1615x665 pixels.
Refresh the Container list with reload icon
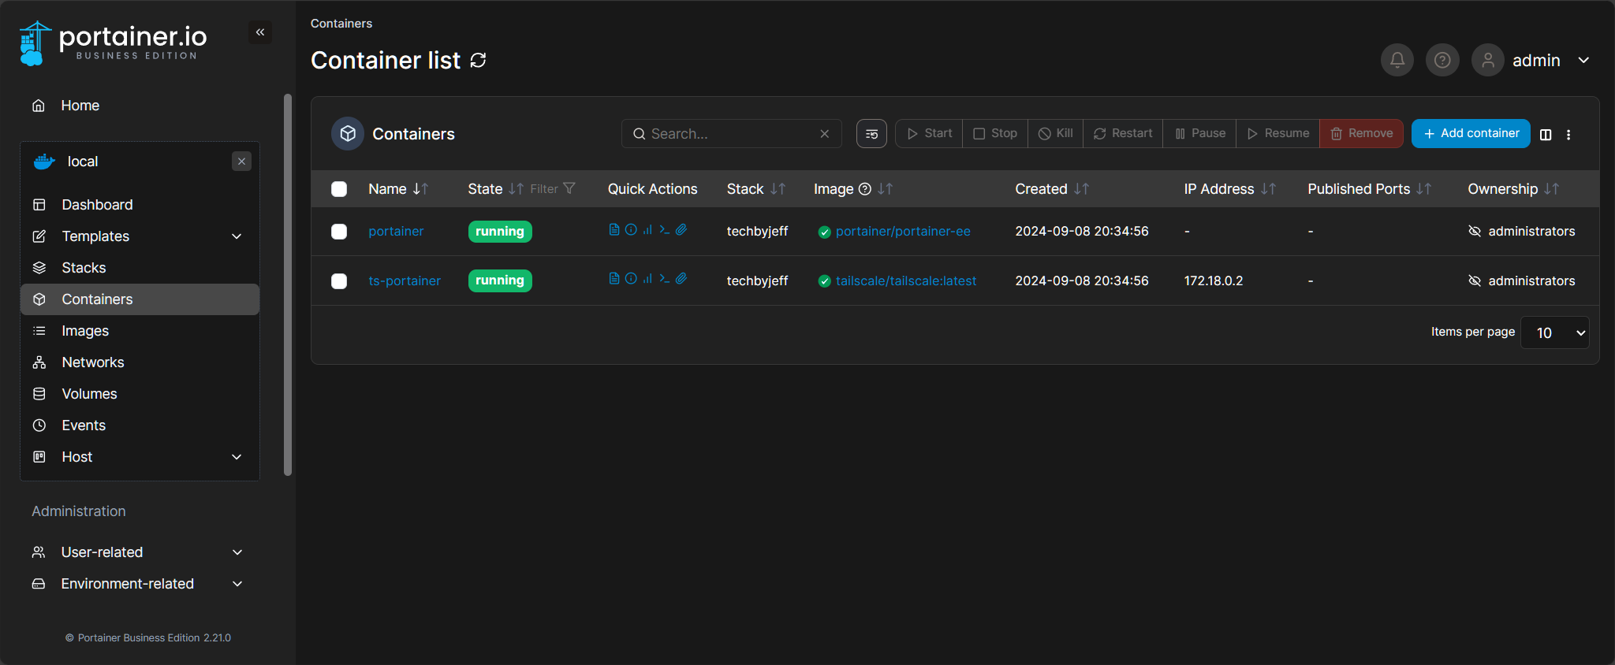478,61
